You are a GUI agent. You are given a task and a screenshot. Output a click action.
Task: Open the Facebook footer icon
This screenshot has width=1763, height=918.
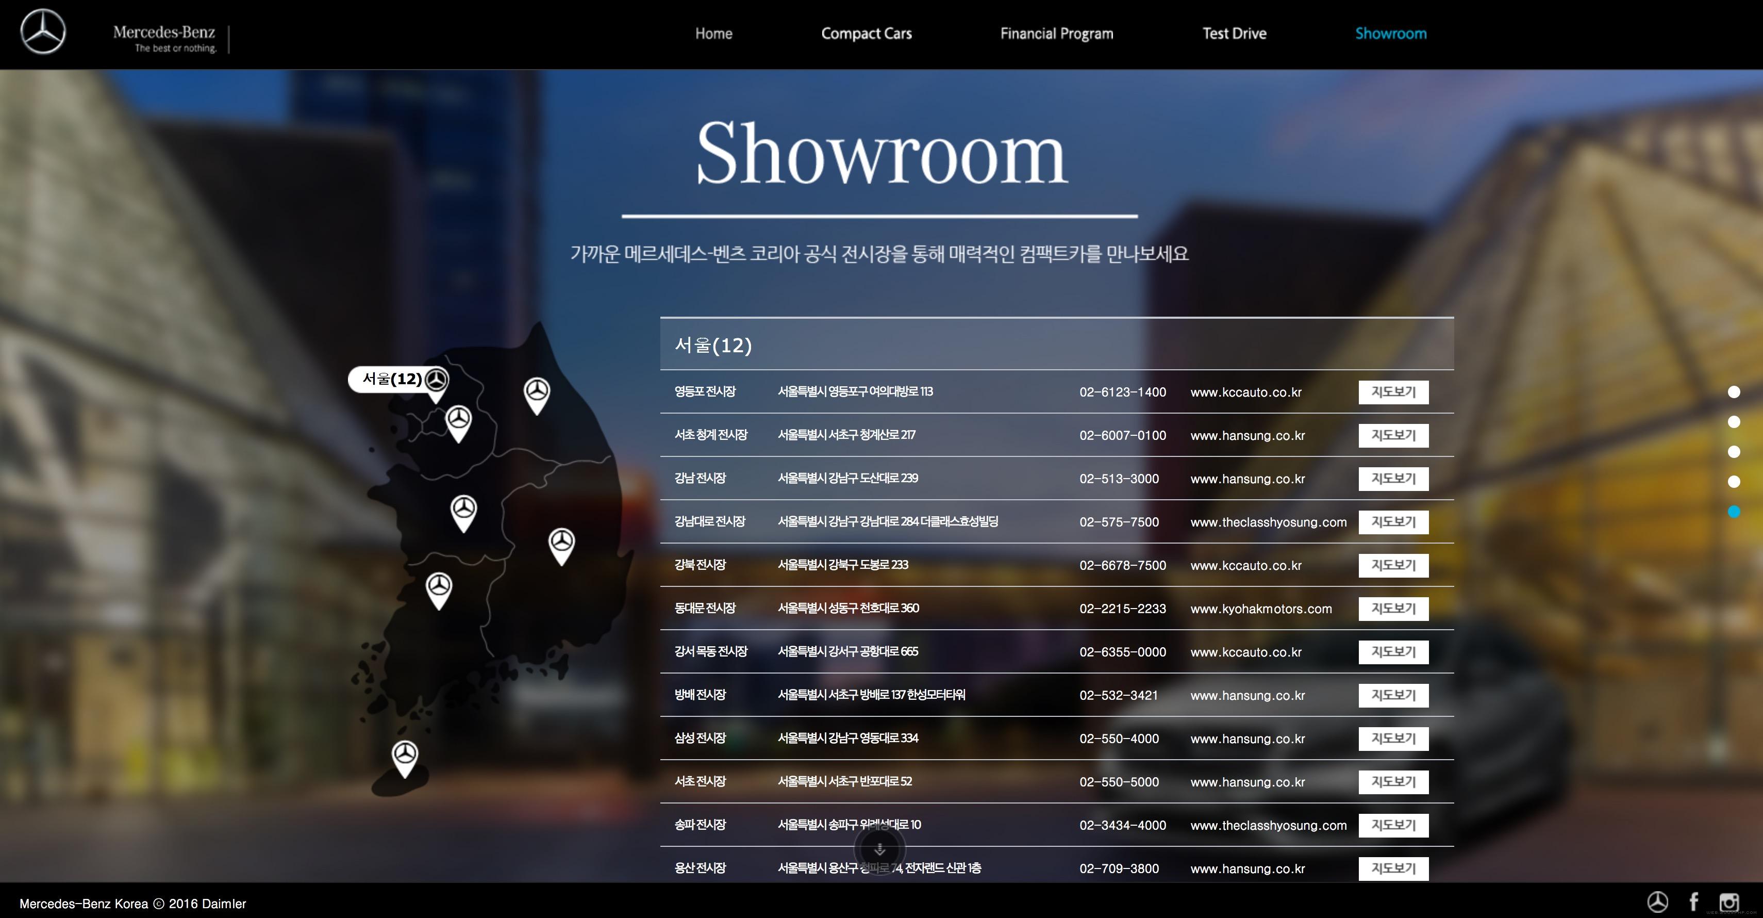(1693, 902)
